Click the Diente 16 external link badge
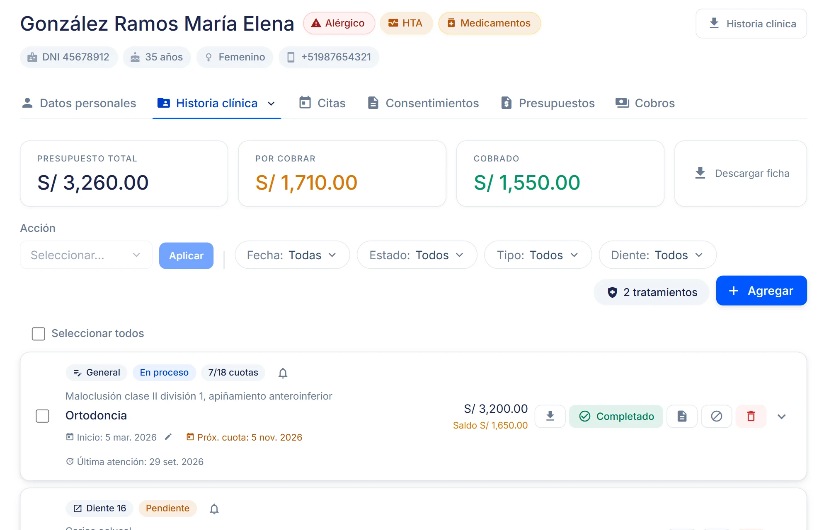This screenshot has height=530, width=829. click(x=99, y=508)
